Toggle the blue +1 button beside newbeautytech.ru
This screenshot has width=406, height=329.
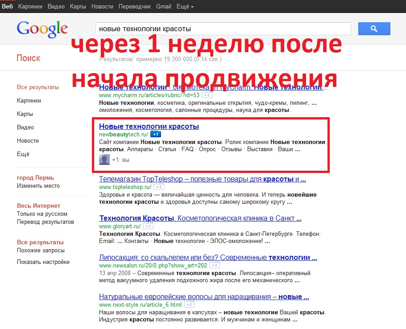(156, 134)
